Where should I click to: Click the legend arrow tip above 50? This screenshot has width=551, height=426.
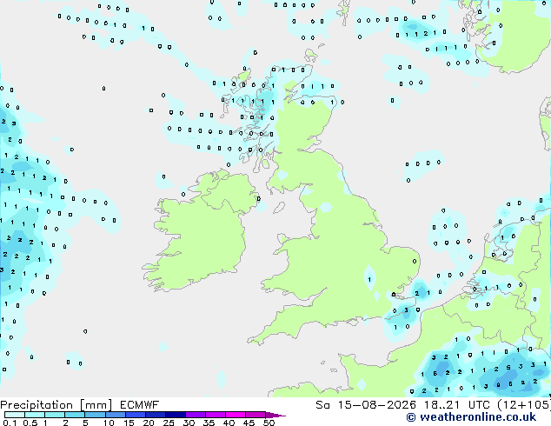click(x=275, y=415)
